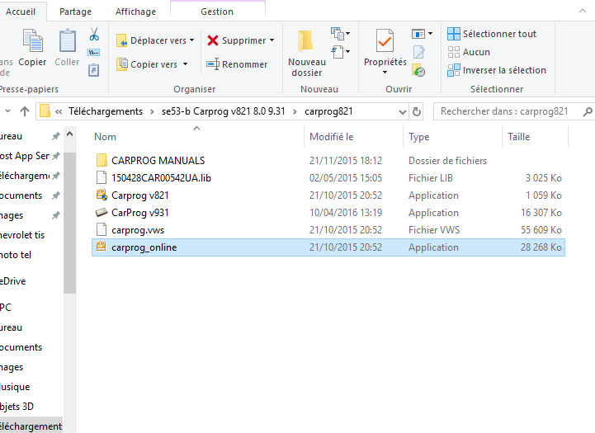Select the carprog_online application

point(328,247)
